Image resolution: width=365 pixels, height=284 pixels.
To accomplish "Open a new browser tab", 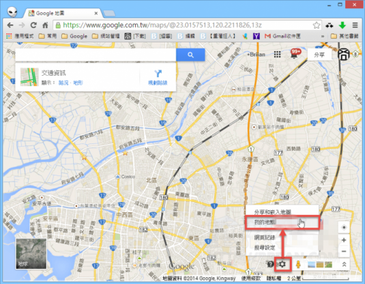I will [x=109, y=14].
